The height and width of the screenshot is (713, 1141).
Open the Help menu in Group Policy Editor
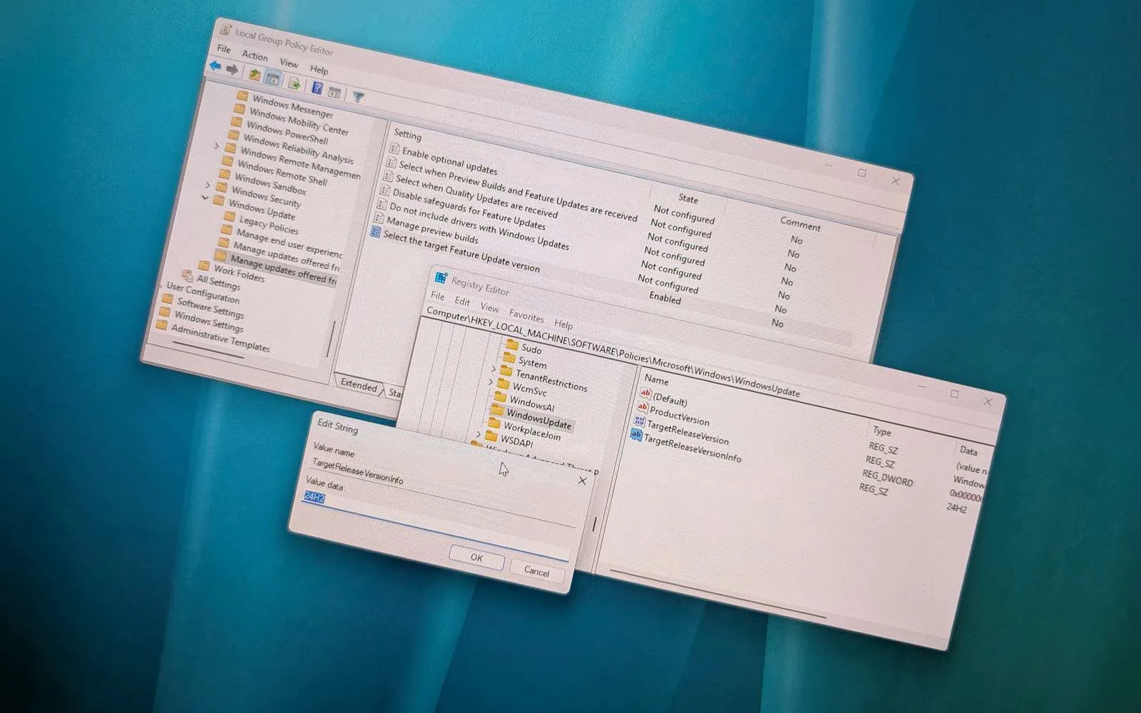(x=319, y=70)
